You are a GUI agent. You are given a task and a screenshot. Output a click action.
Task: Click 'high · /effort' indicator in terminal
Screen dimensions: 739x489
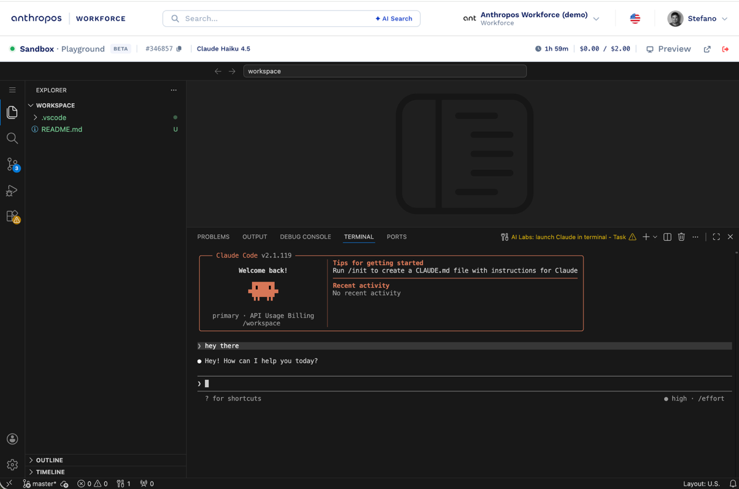(694, 399)
